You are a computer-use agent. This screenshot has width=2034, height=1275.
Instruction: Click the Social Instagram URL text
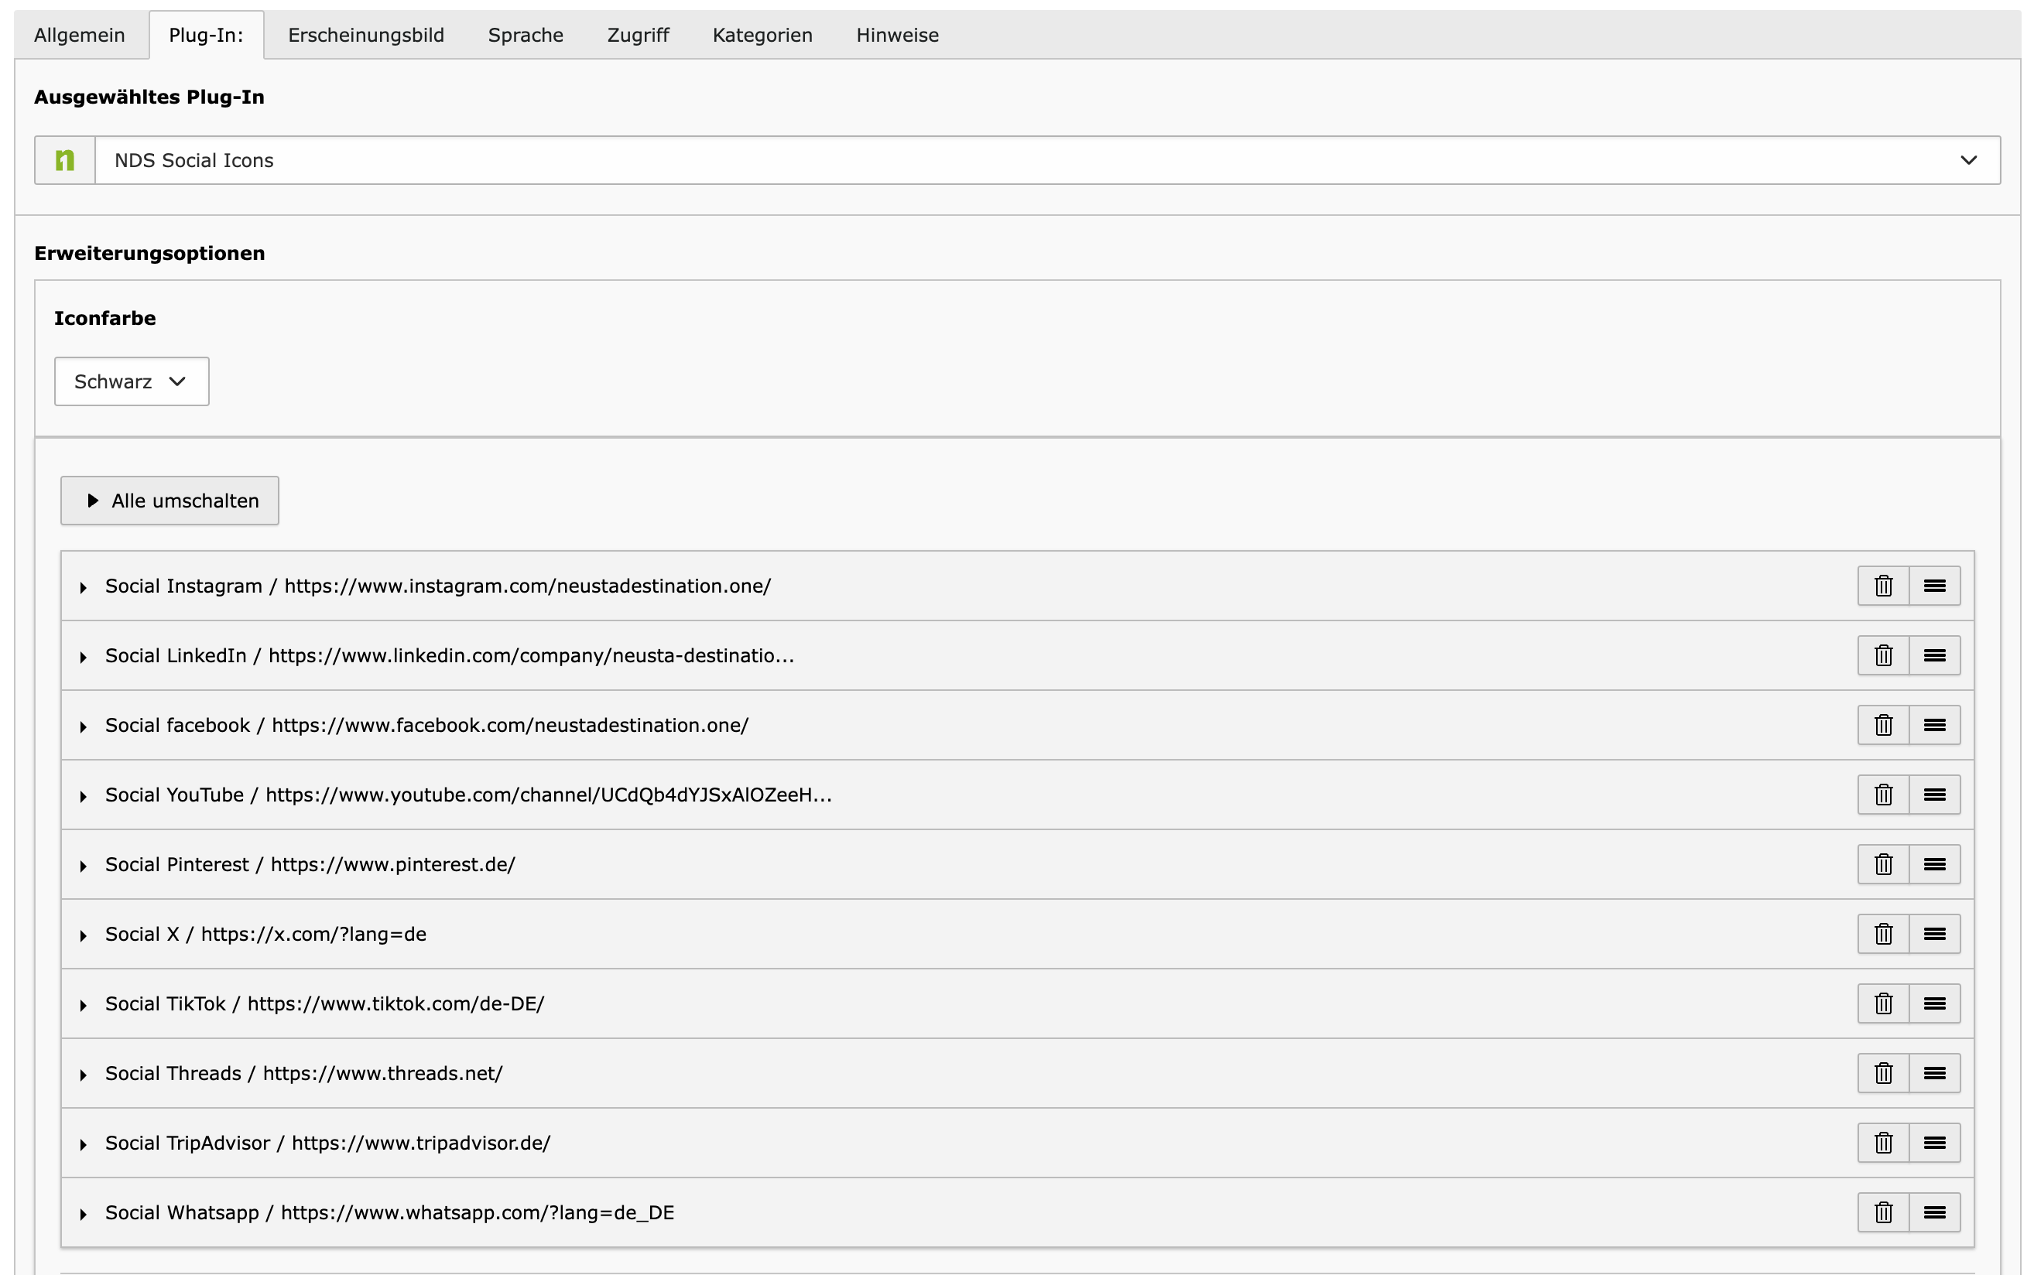click(x=527, y=586)
